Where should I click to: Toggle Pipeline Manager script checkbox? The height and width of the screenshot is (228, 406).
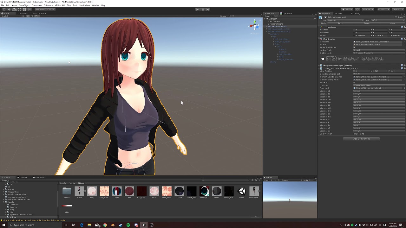pos(324,66)
